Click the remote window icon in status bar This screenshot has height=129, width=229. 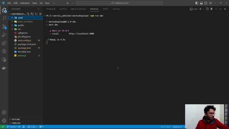pos(3,127)
